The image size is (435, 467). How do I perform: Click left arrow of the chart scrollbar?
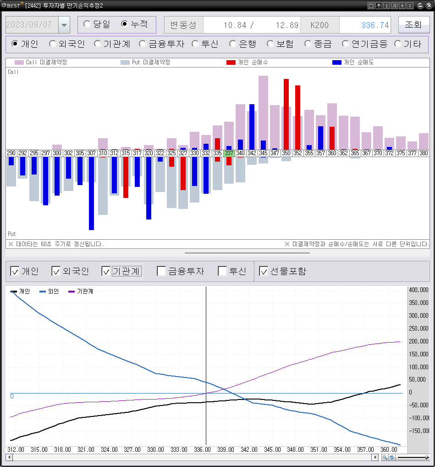(9, 457)
